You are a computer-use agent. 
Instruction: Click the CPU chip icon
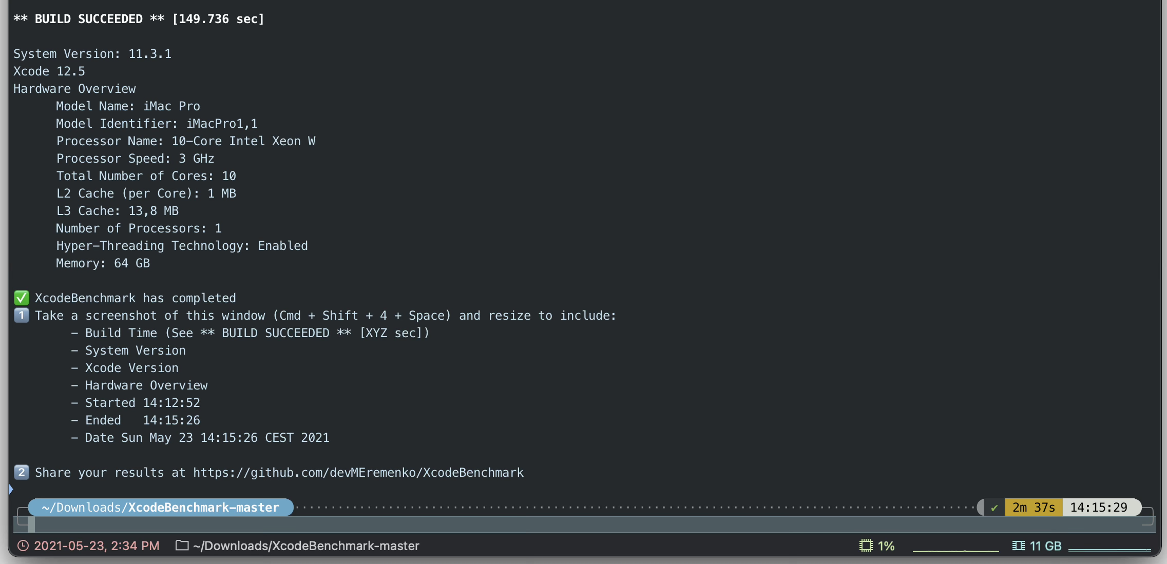[x=866, y=546]
